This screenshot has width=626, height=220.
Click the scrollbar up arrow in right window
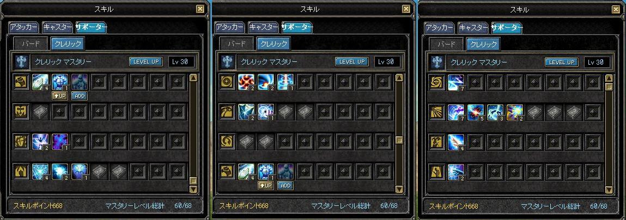pos(609,78)
